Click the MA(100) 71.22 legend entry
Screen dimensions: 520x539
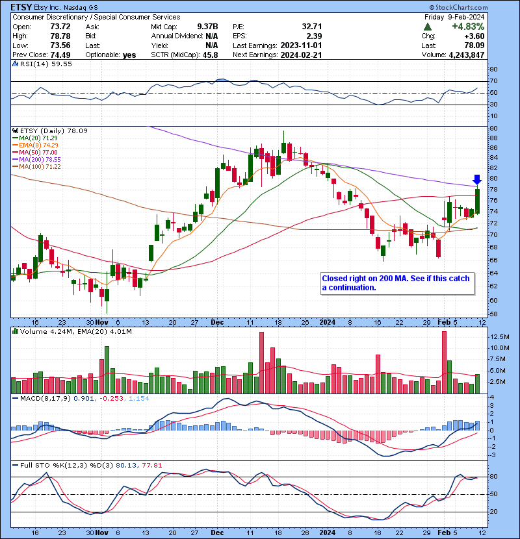coord(37,167)
